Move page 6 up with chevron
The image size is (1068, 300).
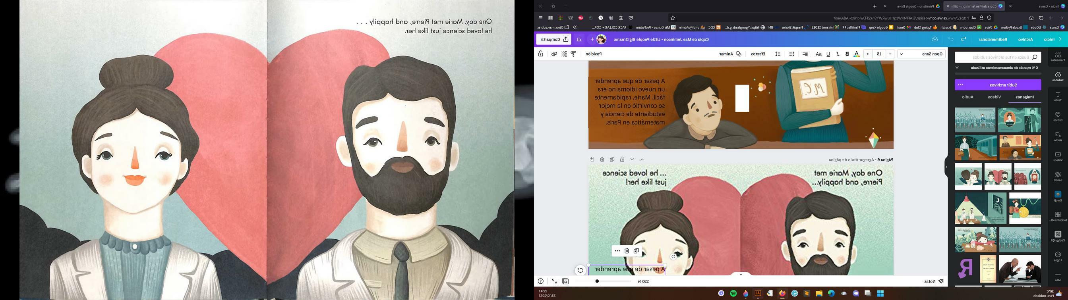[642, 160]
